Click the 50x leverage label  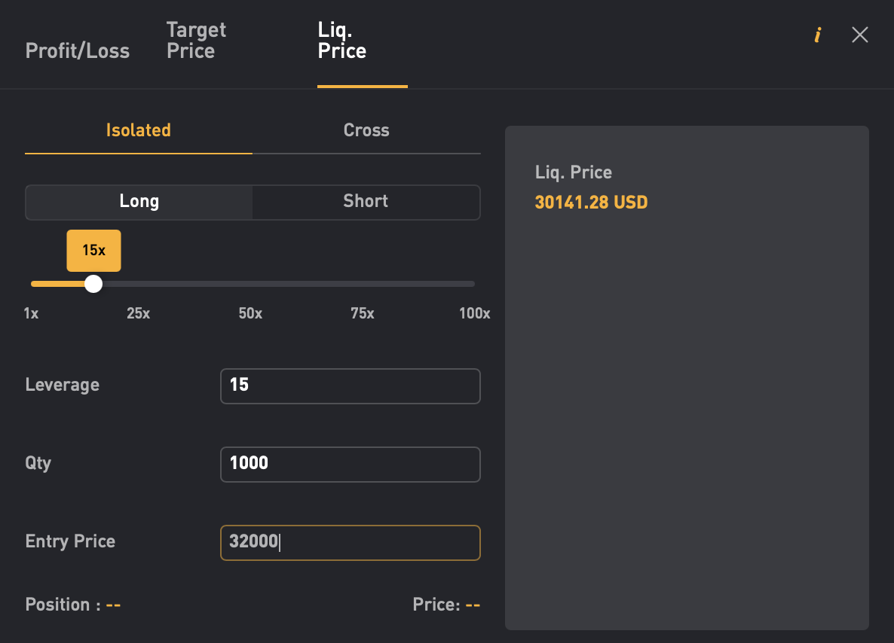tap(250, 313)
